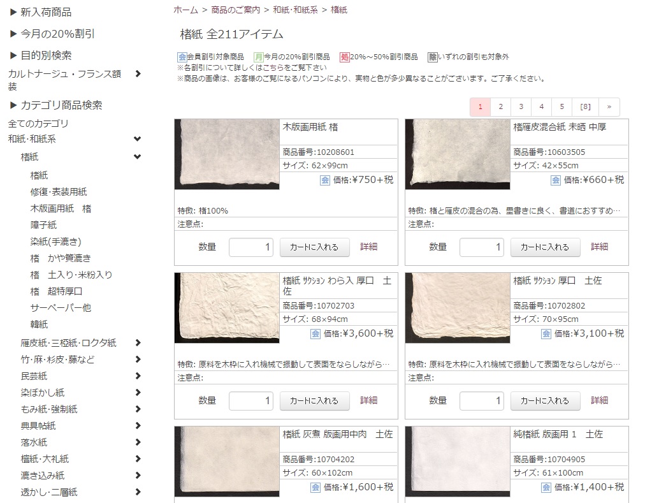
Task: View details of item 10702703
Action: [369, 400]
